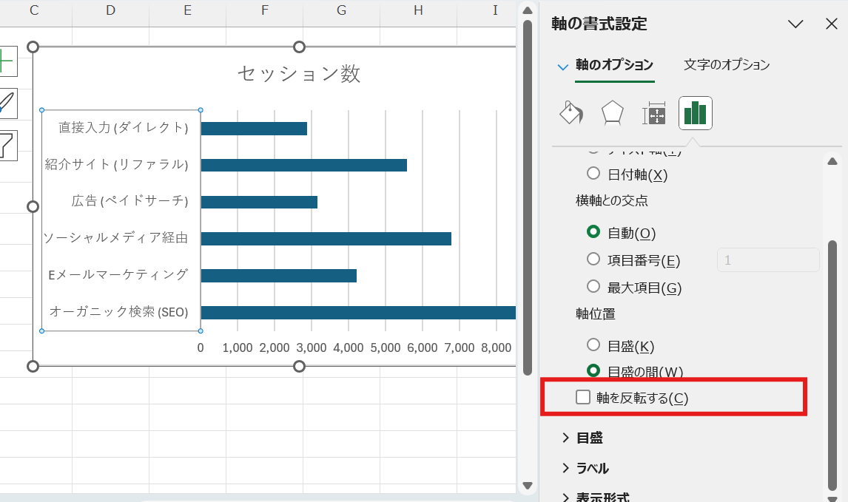This screenshot has width=848, height=502.
Task: Open the 効果 (pentagon) options icon
Action: click(x=612, y=112)
